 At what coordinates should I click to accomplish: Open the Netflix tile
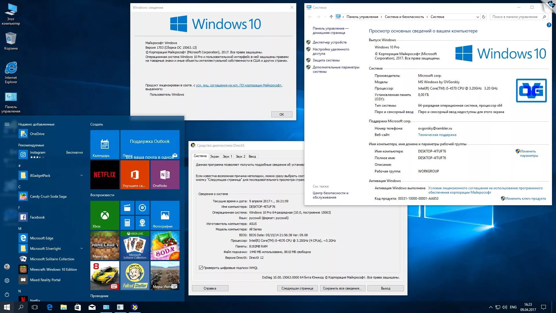coord(105,174)
